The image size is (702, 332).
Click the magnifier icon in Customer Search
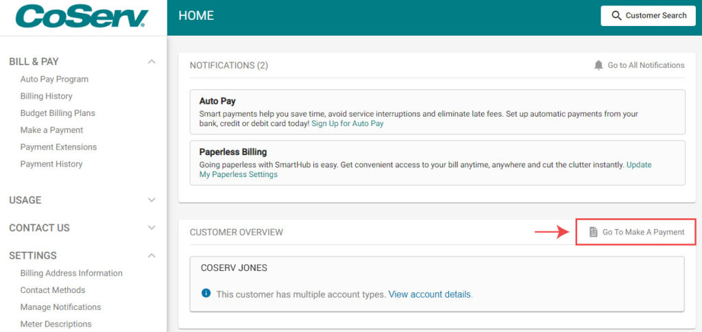tap(616, 16)
